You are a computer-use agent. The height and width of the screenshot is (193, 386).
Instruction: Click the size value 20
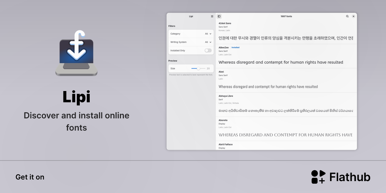tap(208, 69)
